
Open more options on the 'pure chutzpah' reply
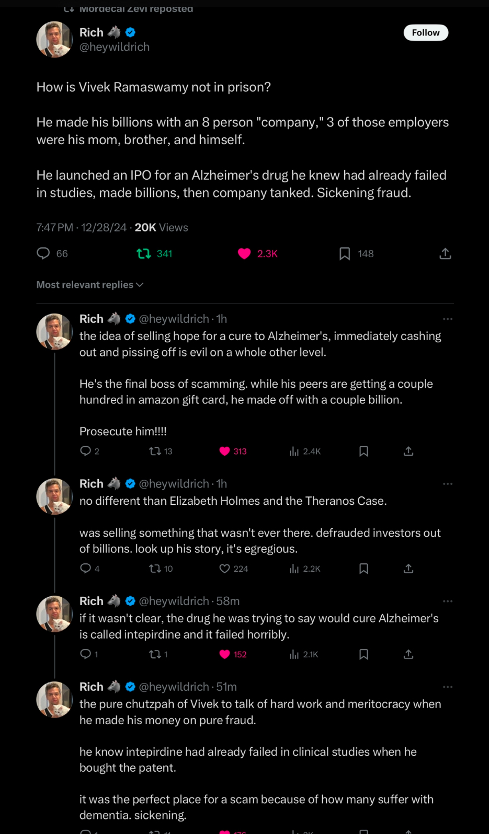click(448, 687)
